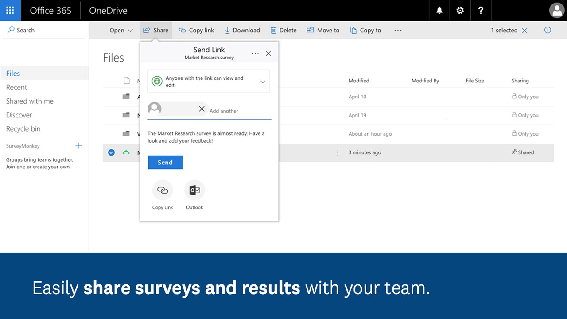
Task: Click the April 19 folder icon
Action: click(x=126, y=115)
